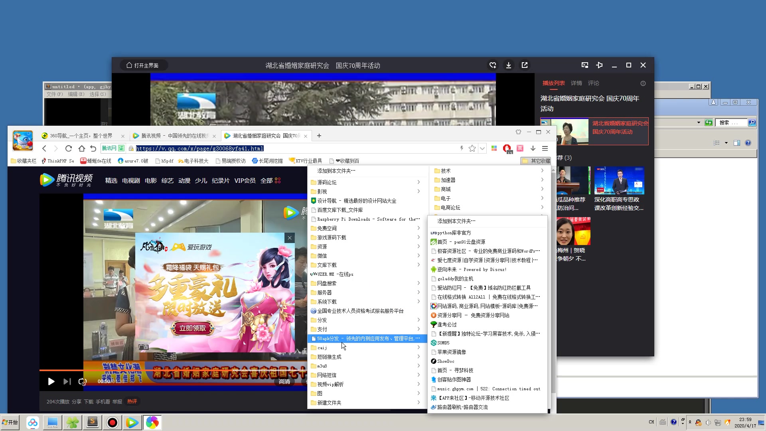Viewport: 766px width, 431px height.
Task: Click the close button on game advertisement
Action: pyautogui.click(x=289, y=238)
